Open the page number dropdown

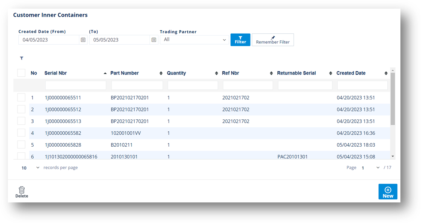pos(371,168)
